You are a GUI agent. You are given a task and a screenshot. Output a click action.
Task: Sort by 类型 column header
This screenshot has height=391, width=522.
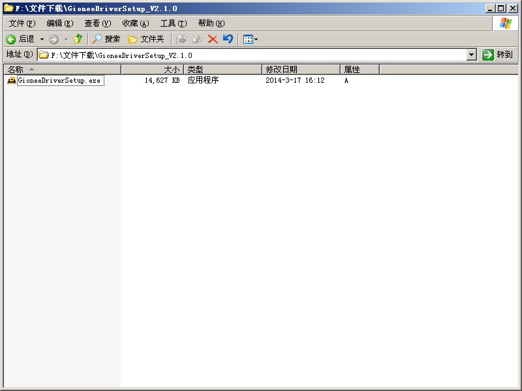223,70
